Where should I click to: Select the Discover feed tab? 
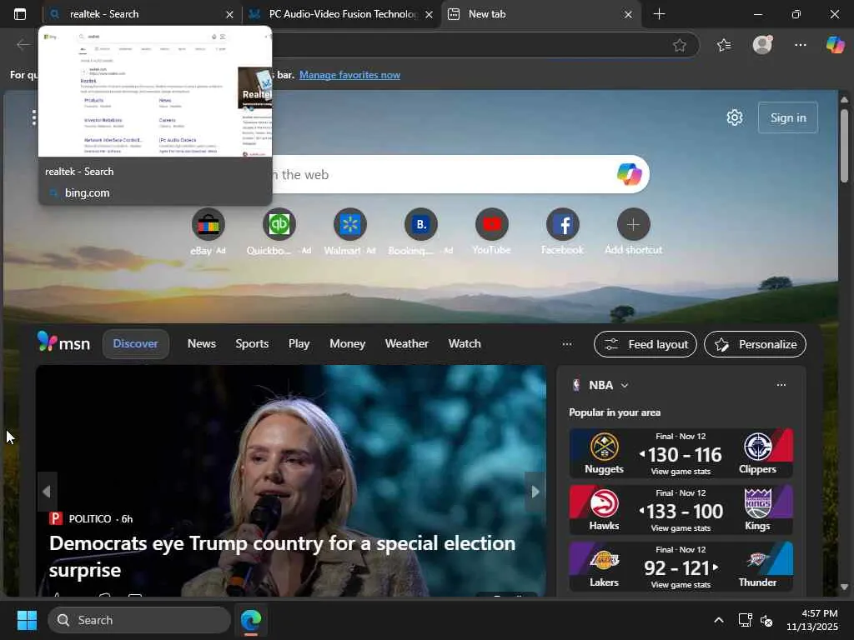coord(136,344)
